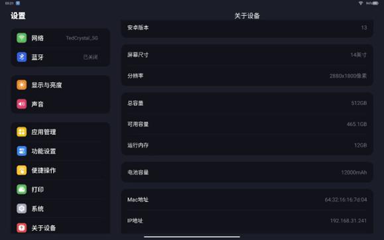Click the home gesture bar at the bottom
Image resolution: width=384 pixels, height=240 pixels.
click(x=192, y=237)
